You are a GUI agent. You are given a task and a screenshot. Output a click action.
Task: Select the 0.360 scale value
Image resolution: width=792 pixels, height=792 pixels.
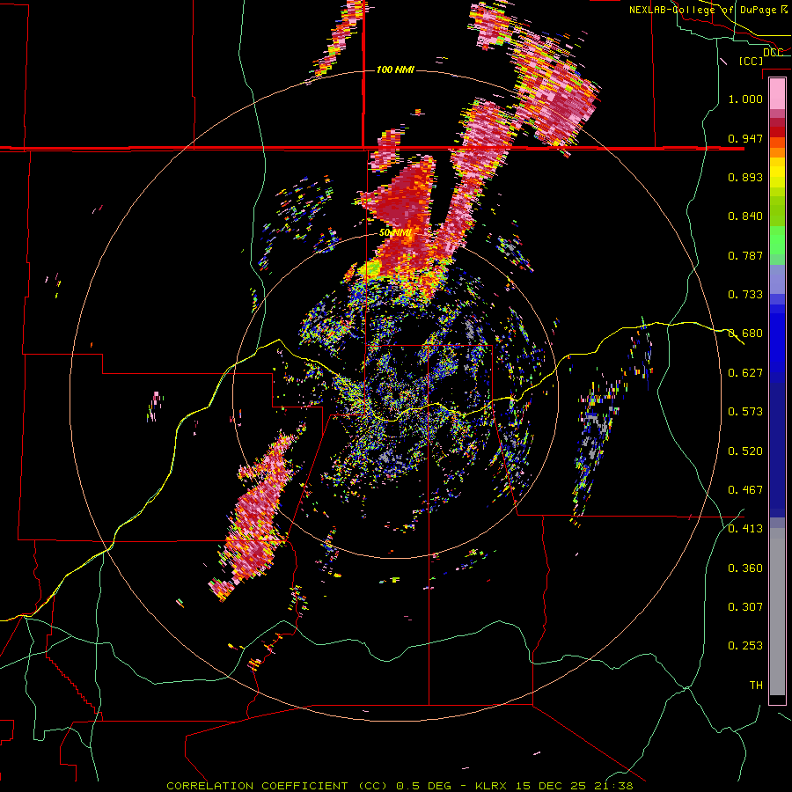tap(745, 568)
